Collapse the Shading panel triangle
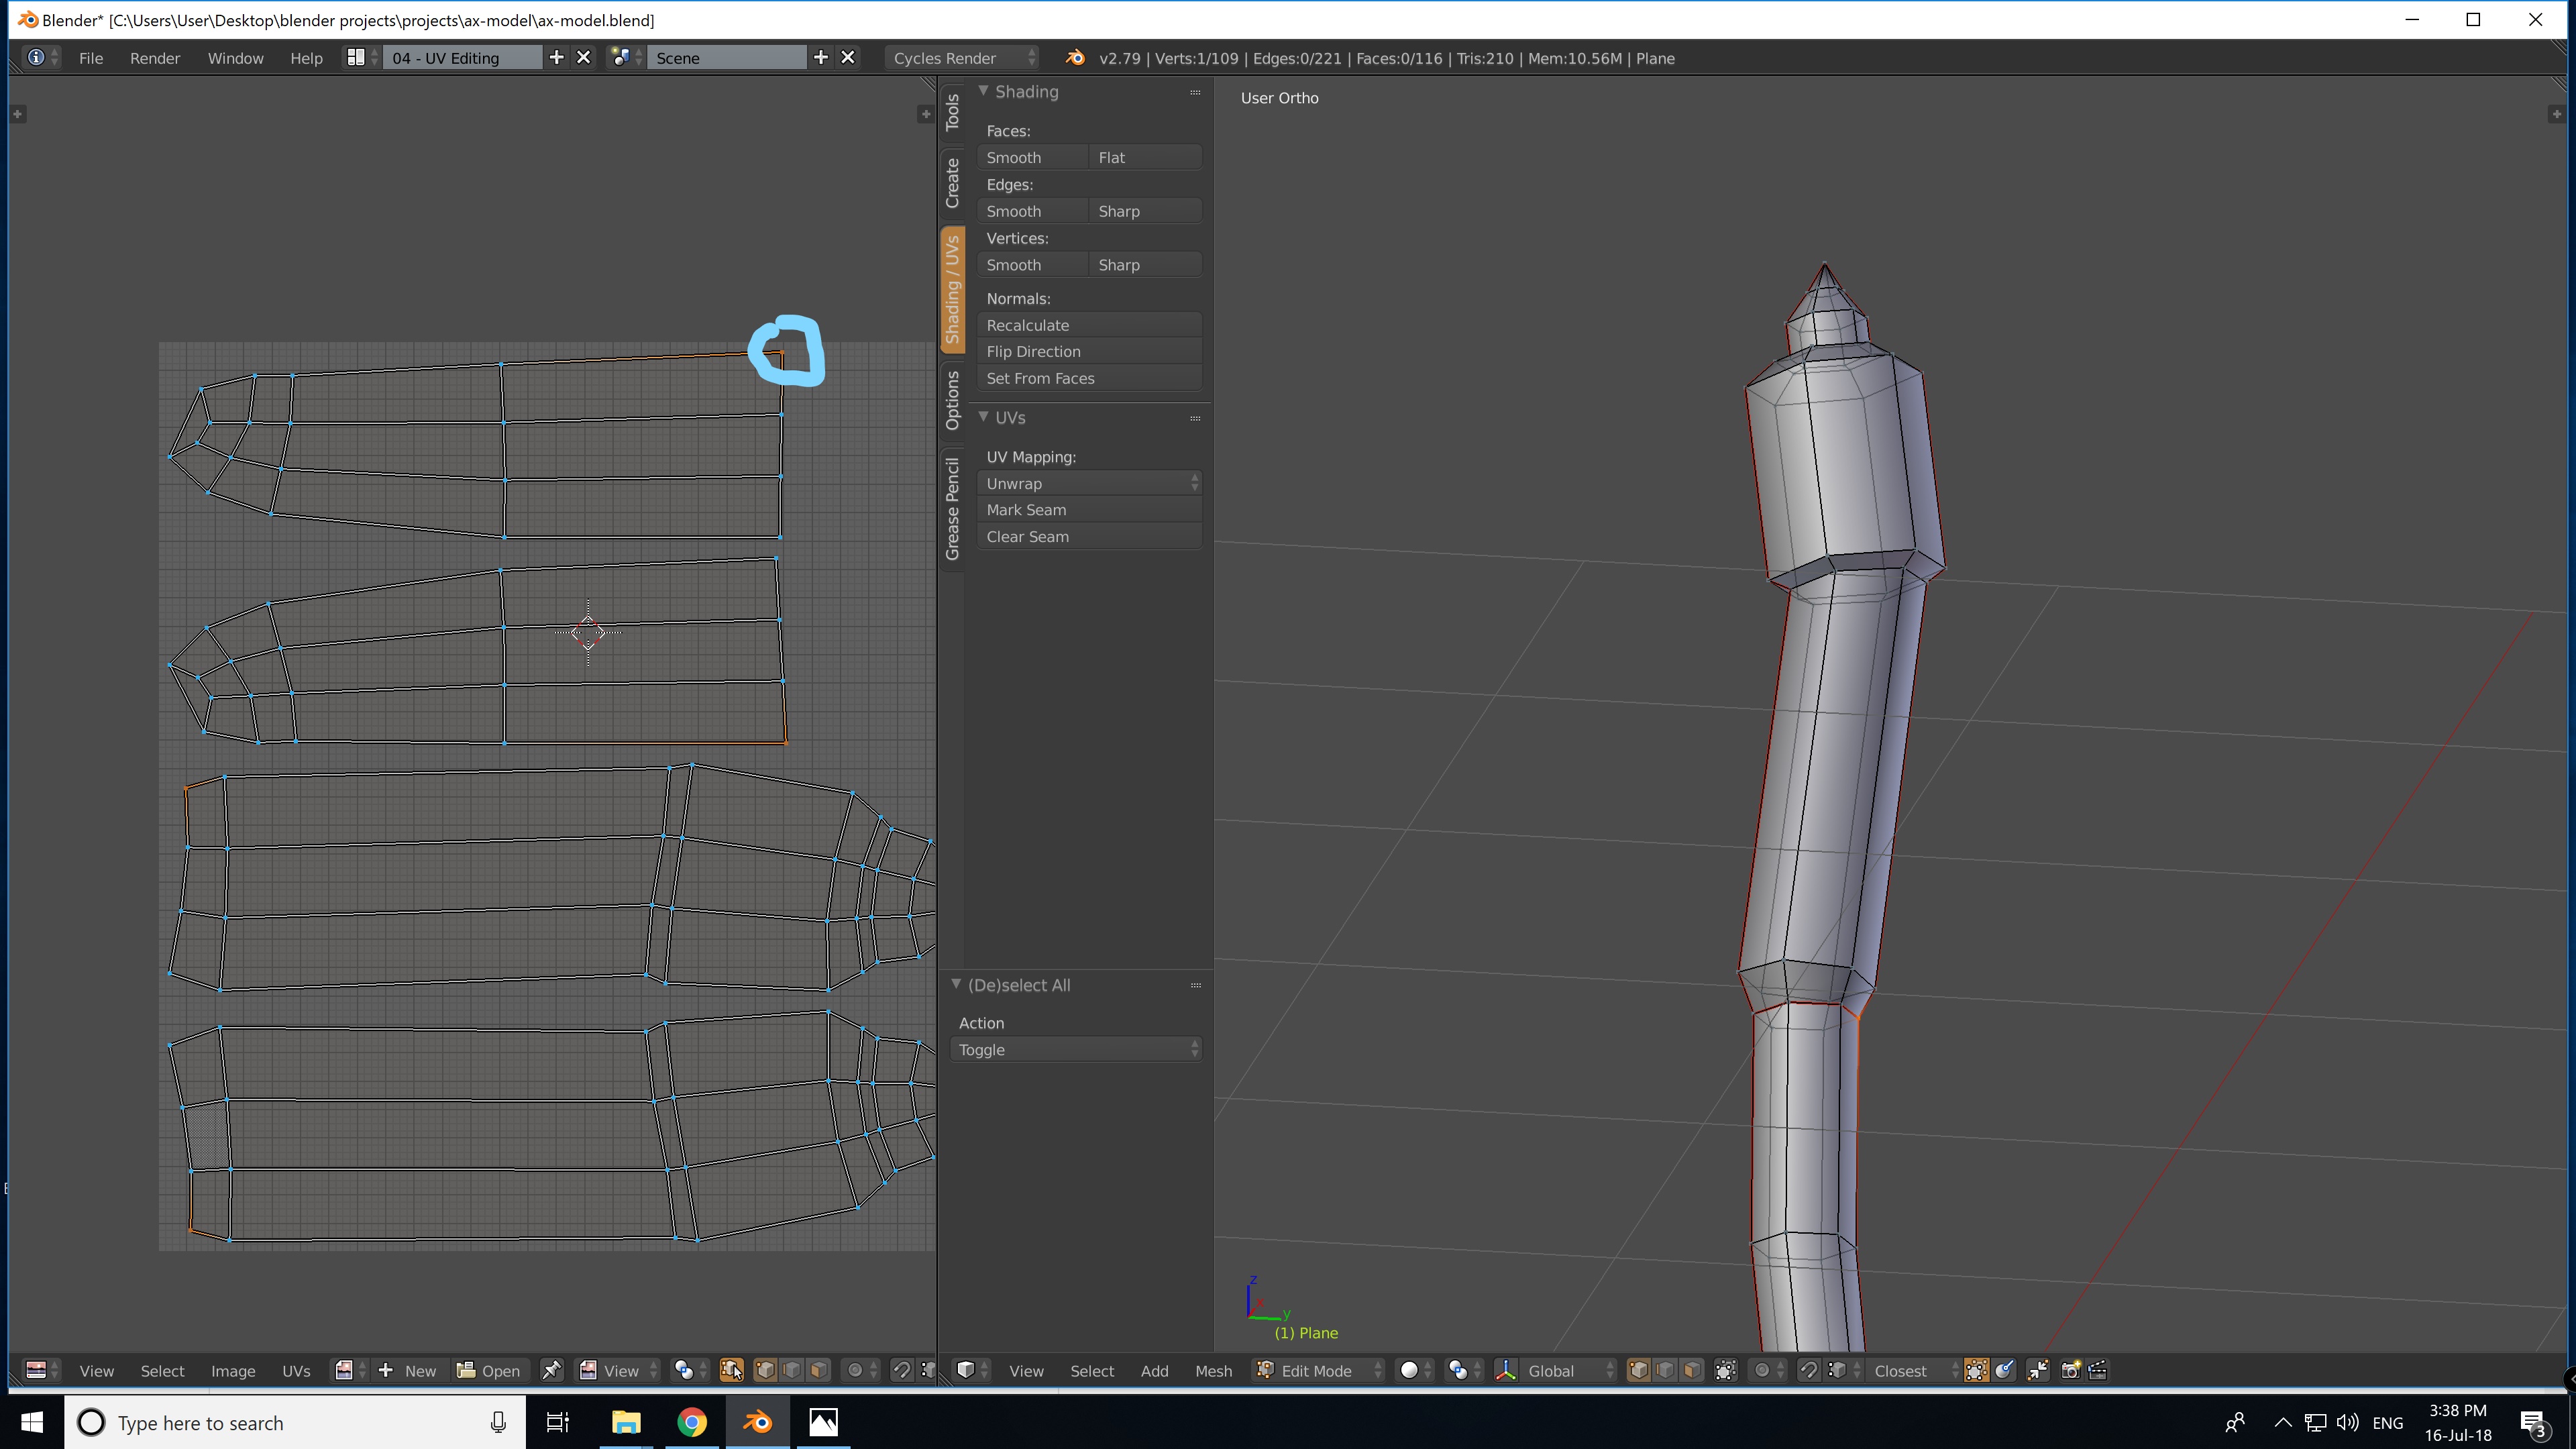Image resolution: width=2576 pixels, height=1449 pixels. click(984, 91)
